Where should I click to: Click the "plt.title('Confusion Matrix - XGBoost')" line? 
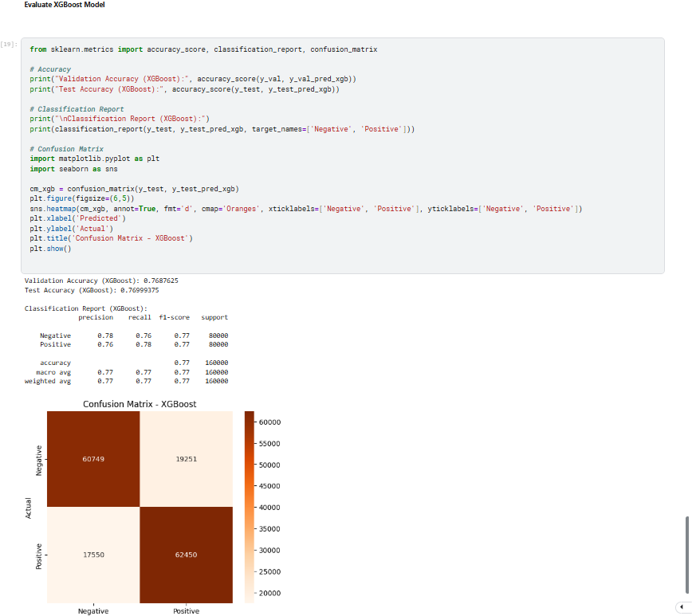(112, 238)
